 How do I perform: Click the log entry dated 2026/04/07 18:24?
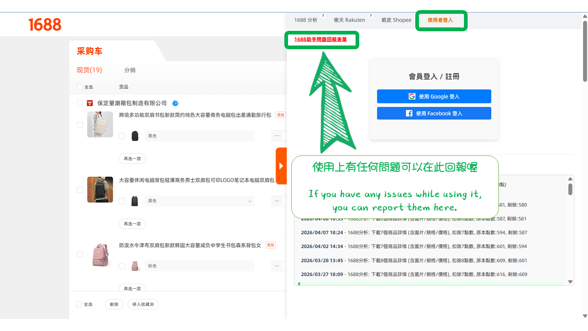click(x=414, y=233)
